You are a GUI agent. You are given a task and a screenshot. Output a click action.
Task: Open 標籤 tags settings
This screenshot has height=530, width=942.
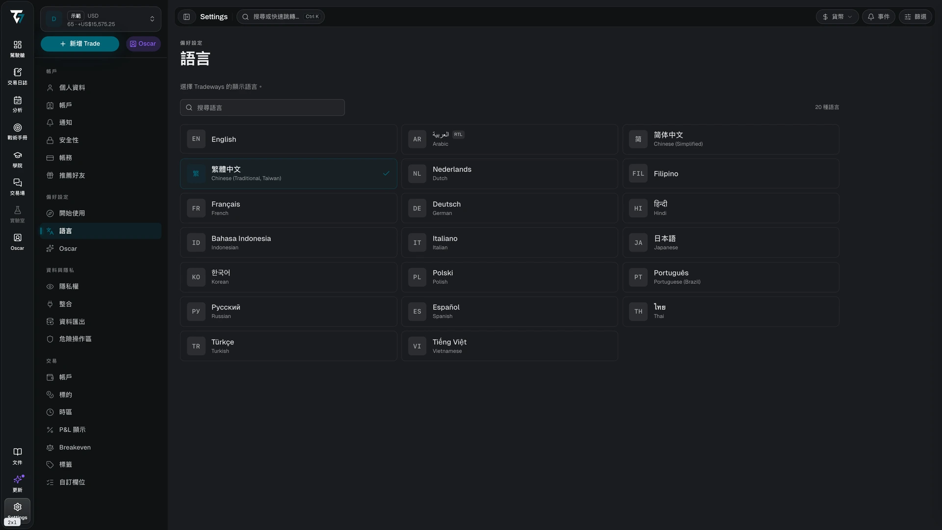click(x=101, y=465)
